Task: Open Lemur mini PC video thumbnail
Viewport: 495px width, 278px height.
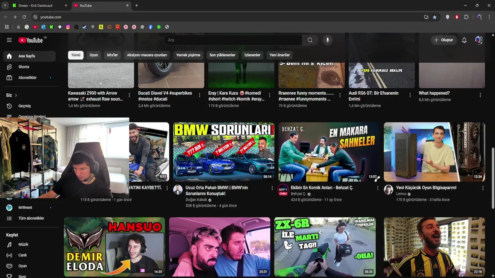Action: pos(434,152)
